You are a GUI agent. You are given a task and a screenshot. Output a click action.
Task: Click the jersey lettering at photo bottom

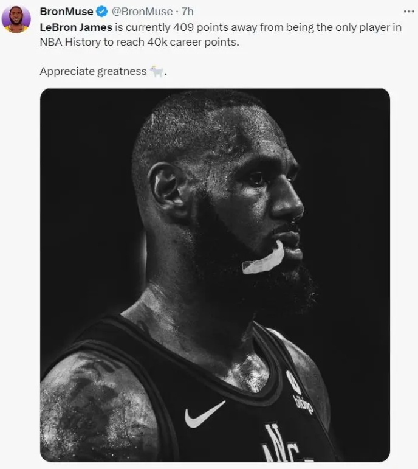(x=281, y=446)
